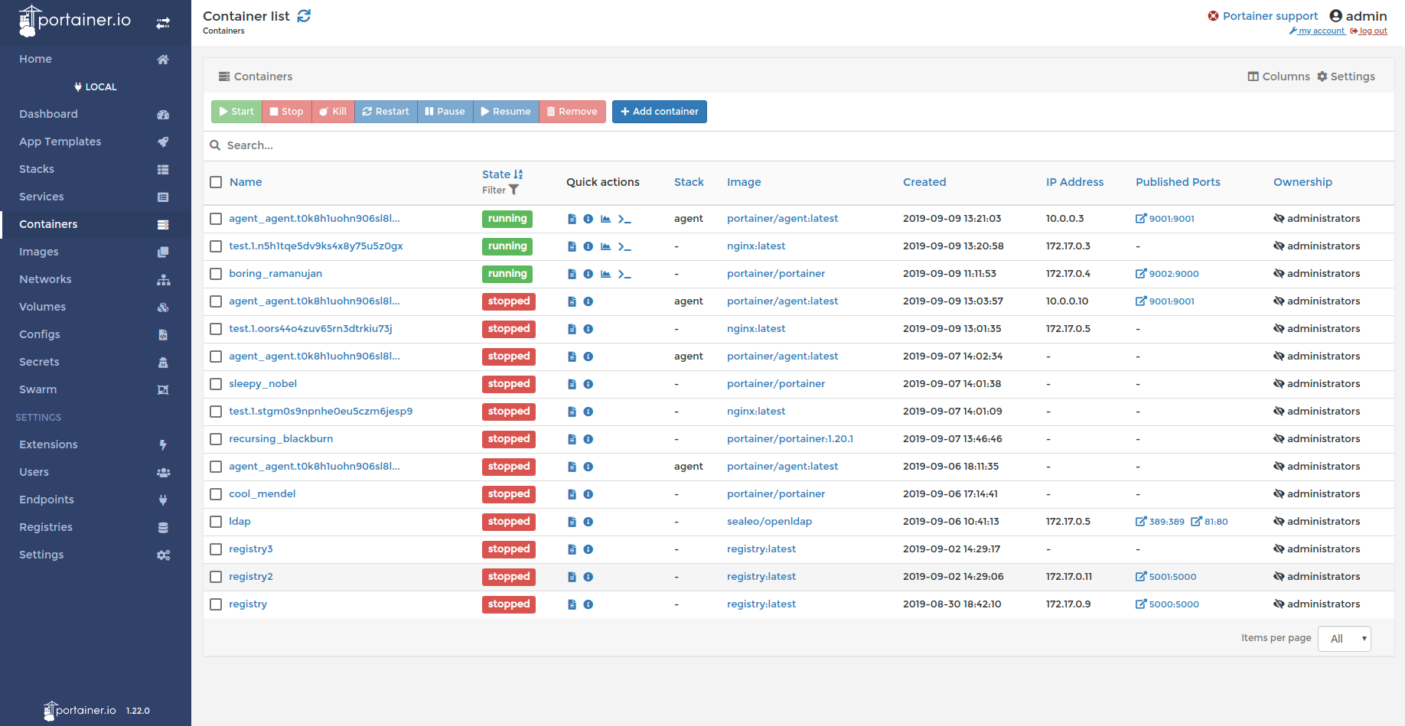1405x726 pixels.
Task: Inspect the ldap container via info icon
Action: click(588, 522)
